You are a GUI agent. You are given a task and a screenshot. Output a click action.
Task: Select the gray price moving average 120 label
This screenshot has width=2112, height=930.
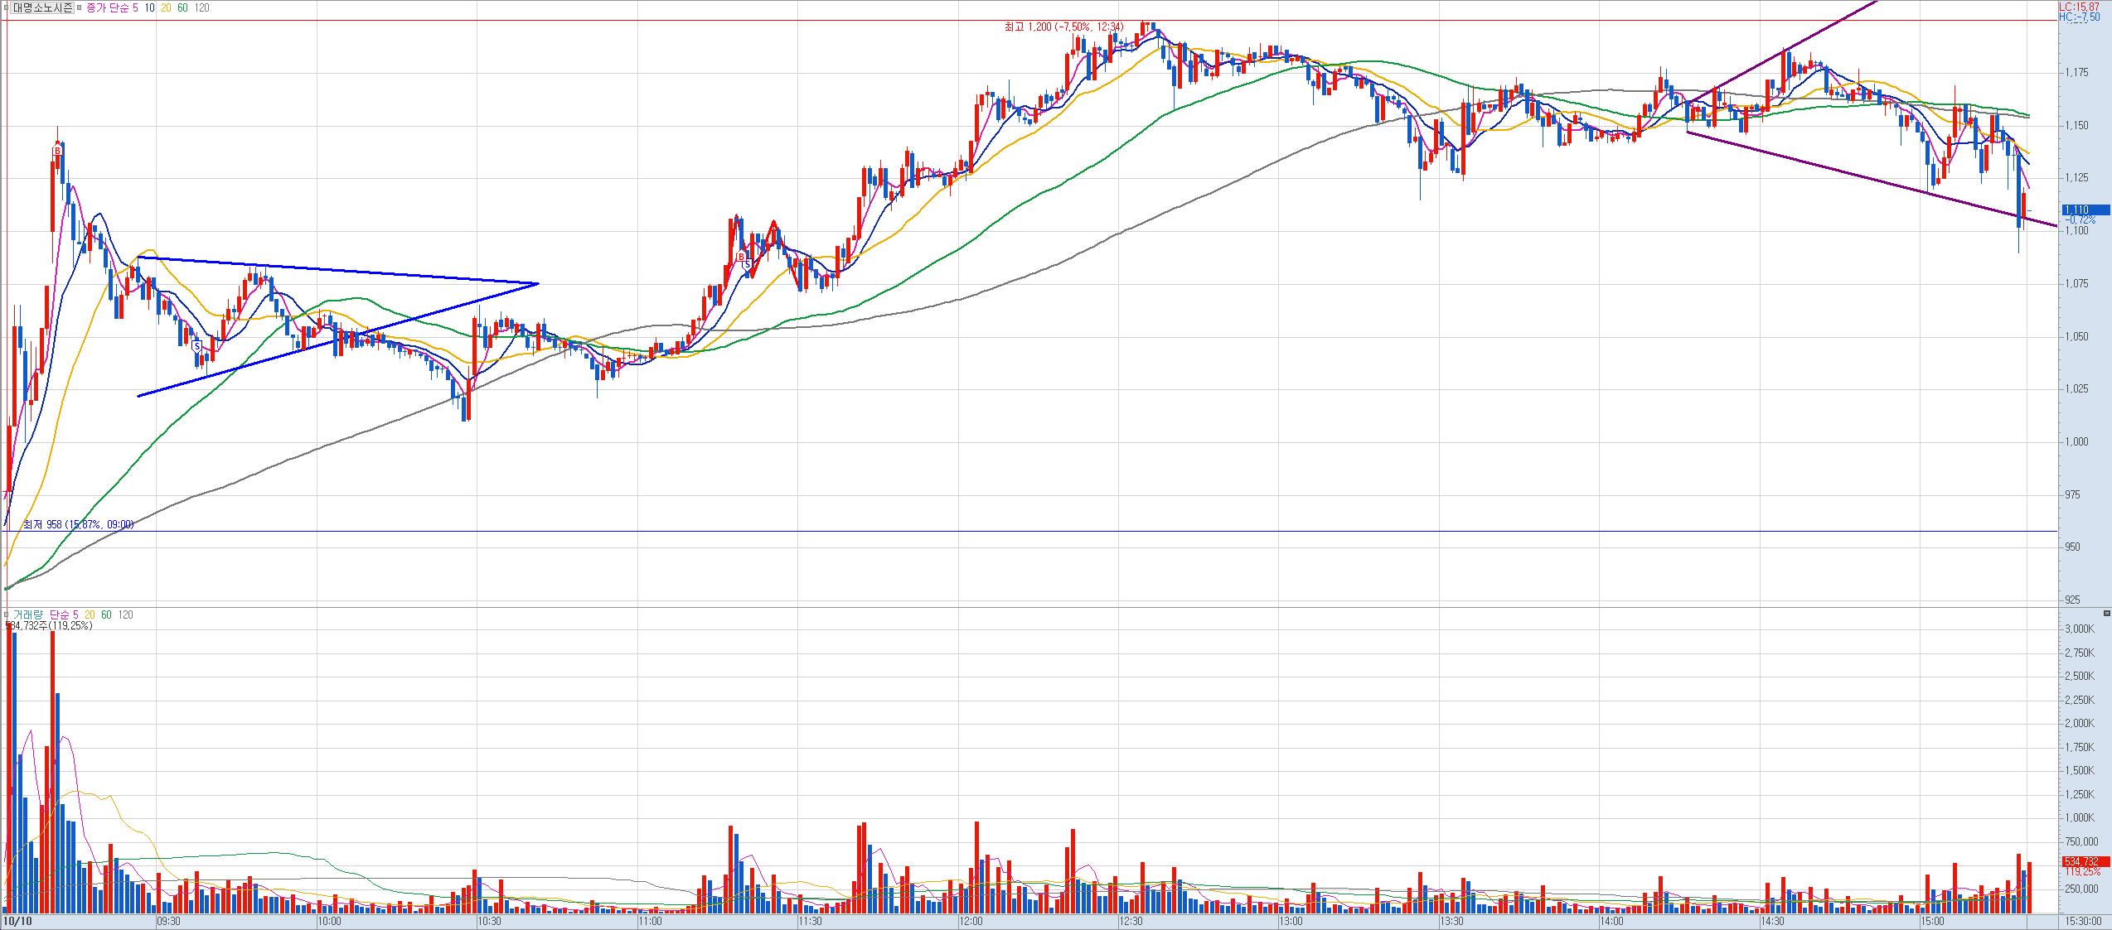point(201,7)
